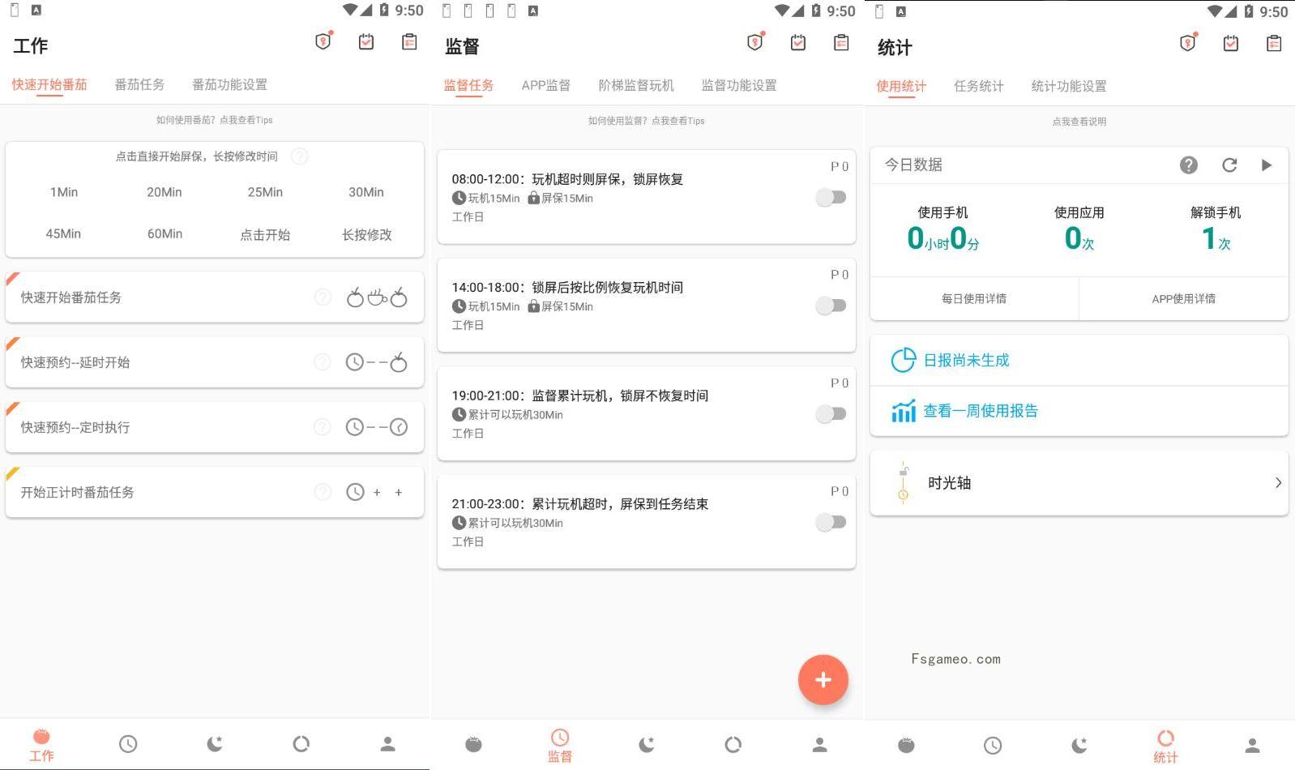Click tomato icons on 快速开始番茄任务 row
The height and width of the screenshot is (770, 1295).
[x=377, y=297]
